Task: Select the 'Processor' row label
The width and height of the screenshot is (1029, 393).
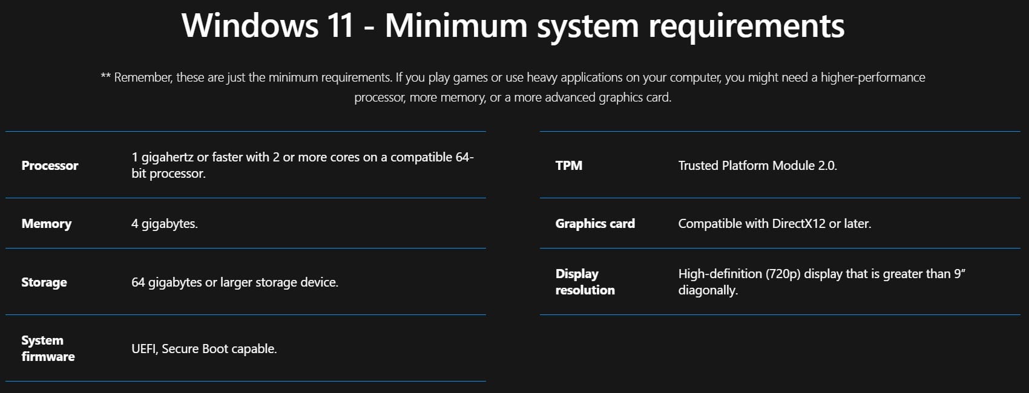Action: coord(50,165)
